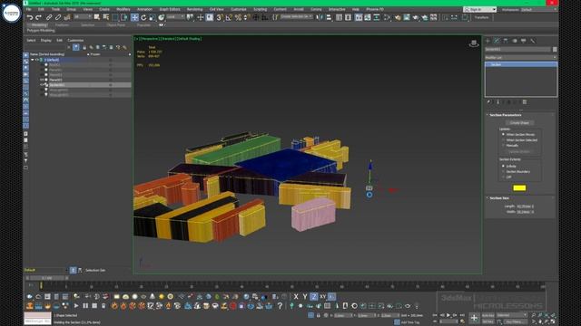This screenshot has width=581, height=326.
Task: Click the Undo arrow in main toolbar
Action: pos(30,17)
